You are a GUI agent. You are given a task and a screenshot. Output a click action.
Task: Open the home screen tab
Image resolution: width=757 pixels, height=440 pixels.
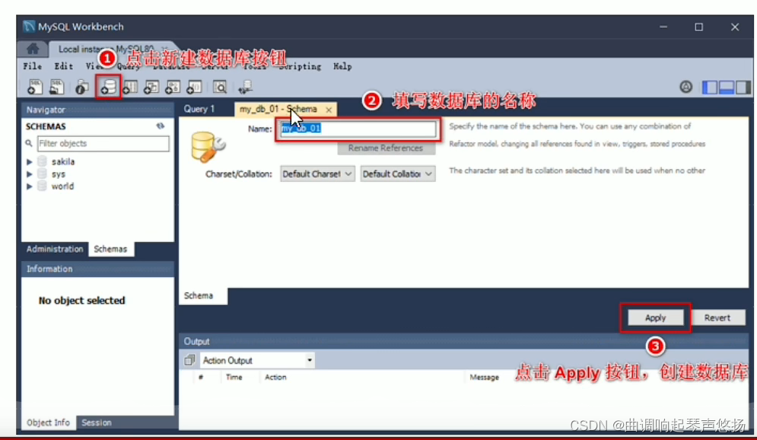pyautogui.click(x=33, y=48)
